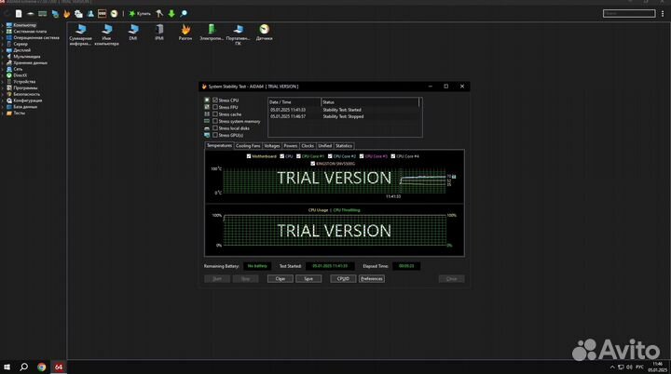Click the Preferences button
Screen dimensions: 671x374
[x=371, y=278]
